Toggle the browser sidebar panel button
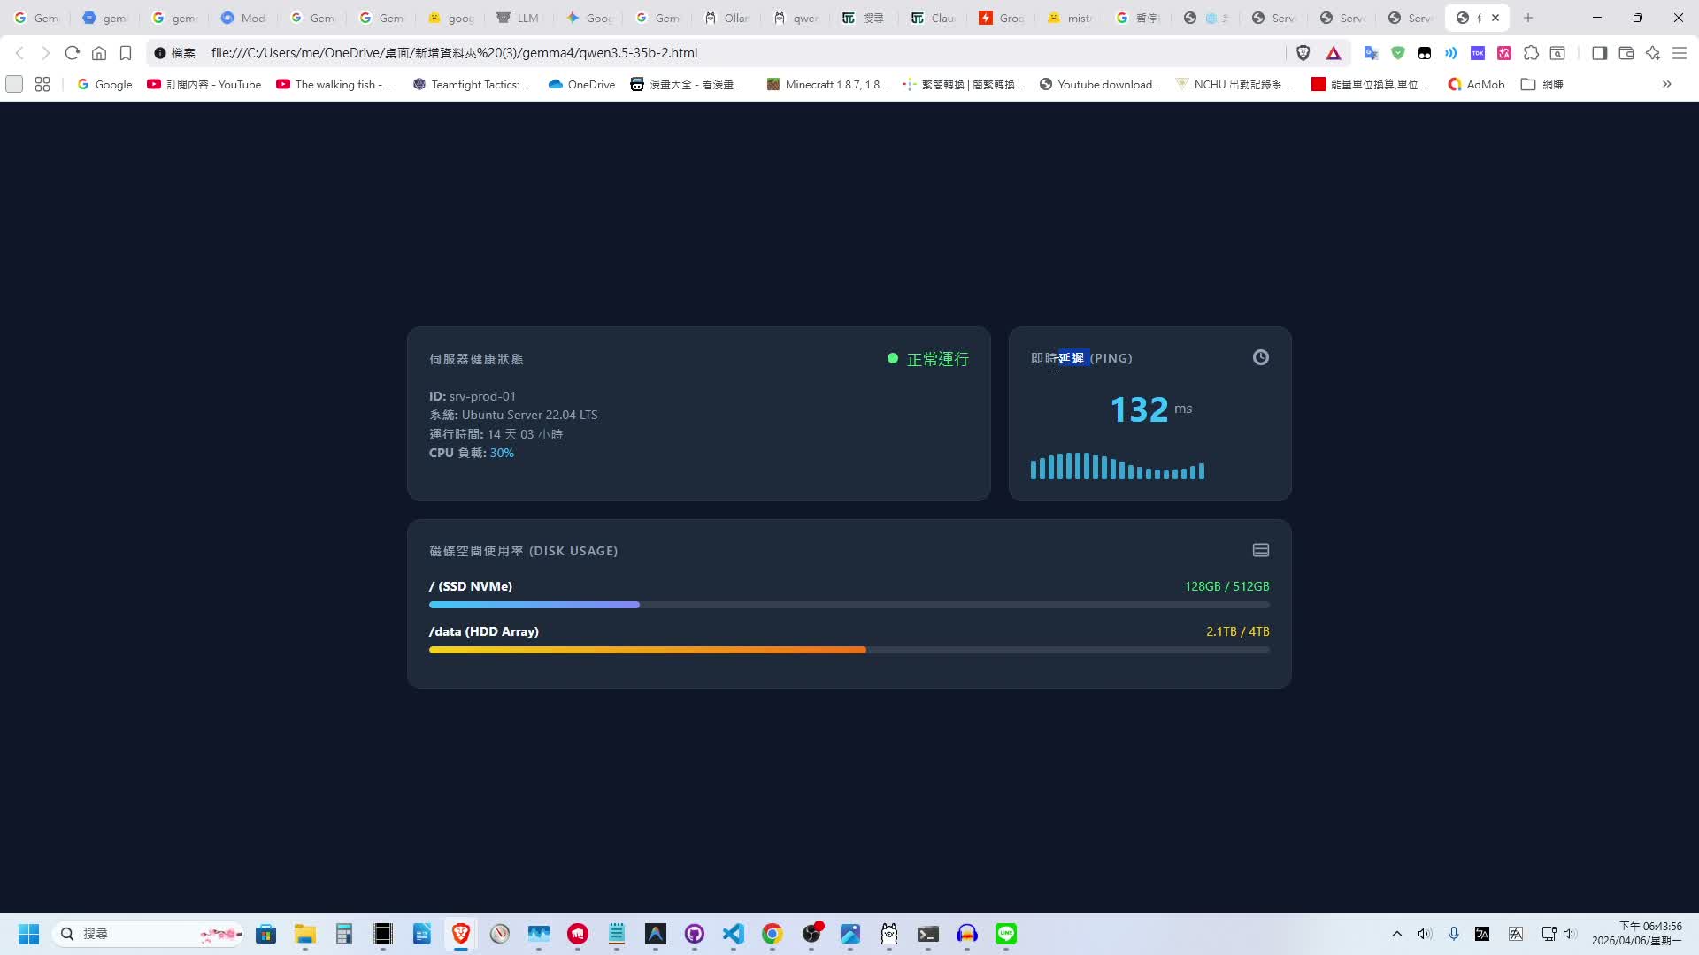The image size is (1699, 955). 1599,53
